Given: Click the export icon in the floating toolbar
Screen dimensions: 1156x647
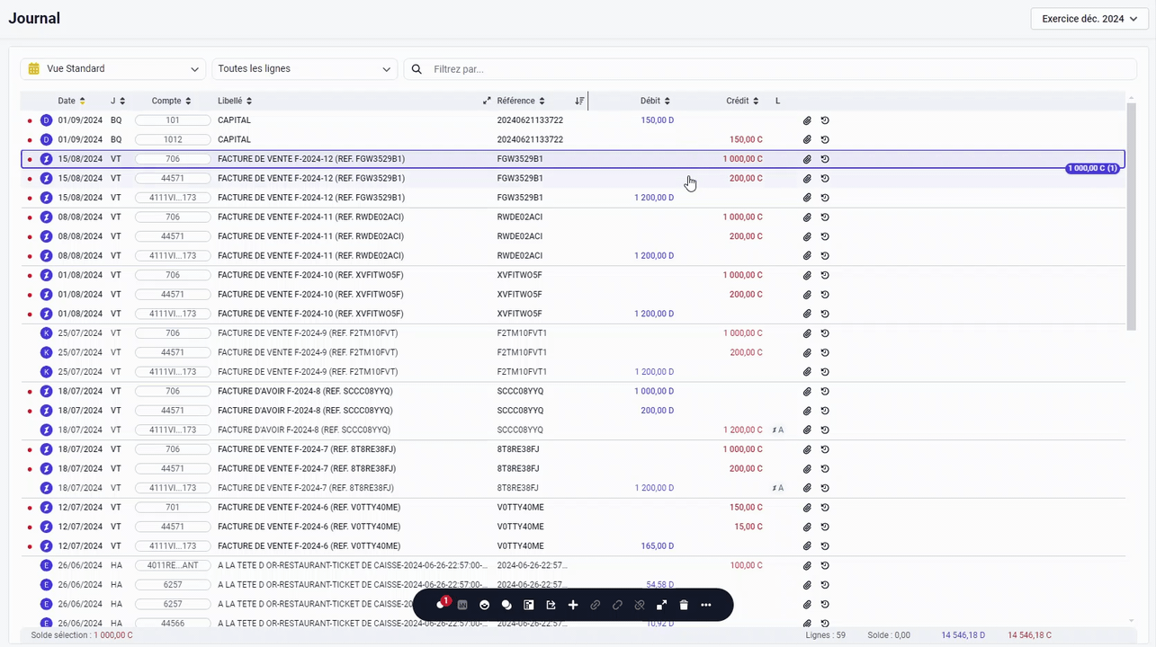Looking at the screenshot, I should click(x=551, y=605).
